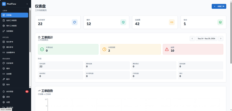The height and width of the screenshot is (111, 232).
Task: Open 库存预警 bell notification item
Action: point(14,92)
